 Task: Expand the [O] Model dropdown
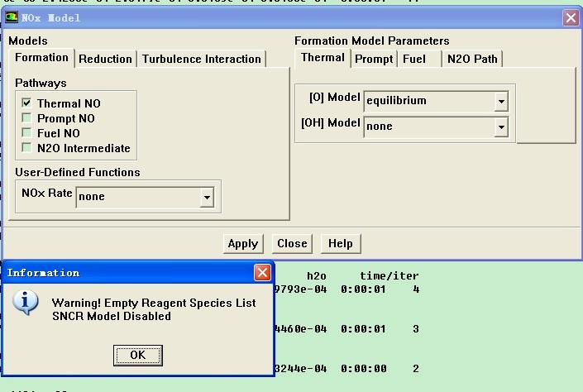500,101
